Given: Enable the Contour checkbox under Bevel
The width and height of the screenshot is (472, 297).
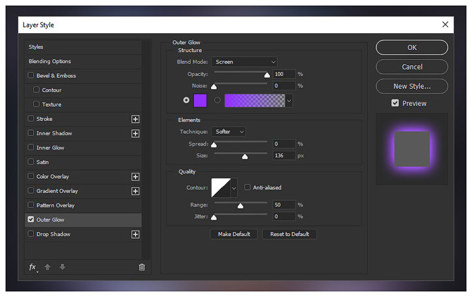Looking at the screenshot, I should pos(36,90).
